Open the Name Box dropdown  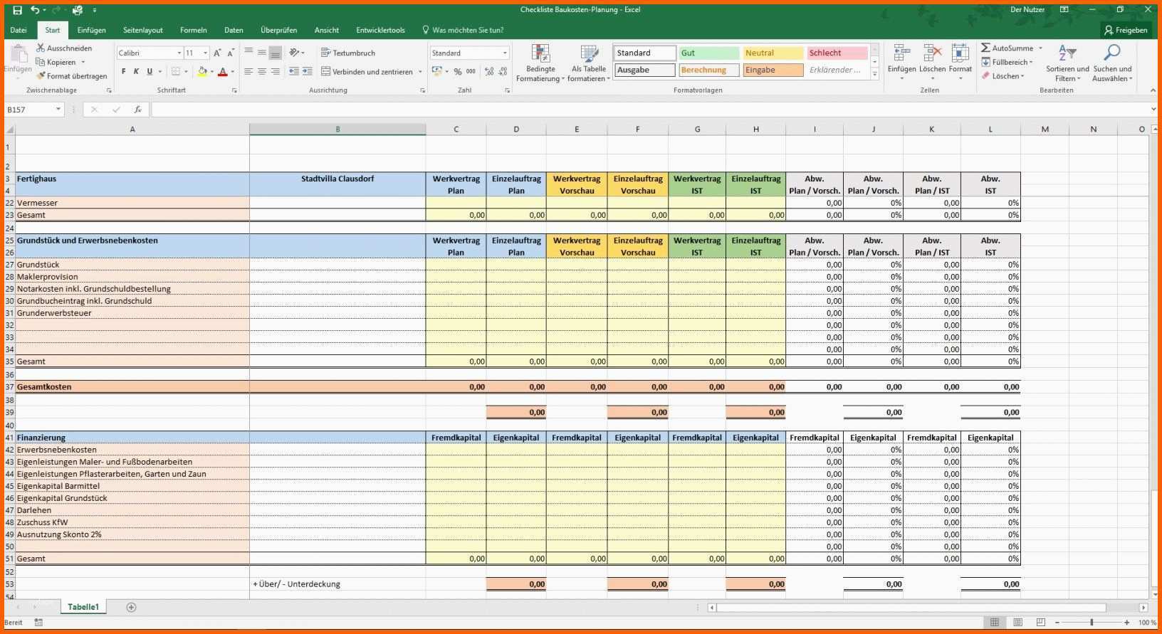pos(58,110)
